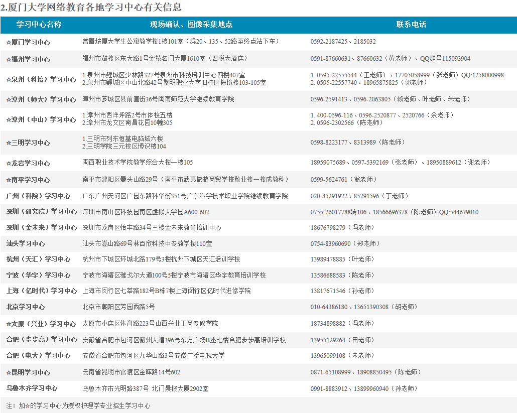Select 合肥（电大）学习中心 name cell
This screenshot has width=517, height=413.
tap(38, 356)
